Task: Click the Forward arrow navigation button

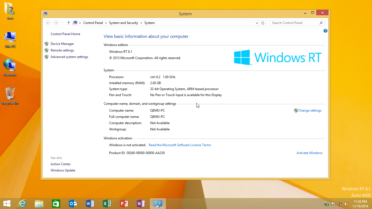Action: click(x=56, y=23)
